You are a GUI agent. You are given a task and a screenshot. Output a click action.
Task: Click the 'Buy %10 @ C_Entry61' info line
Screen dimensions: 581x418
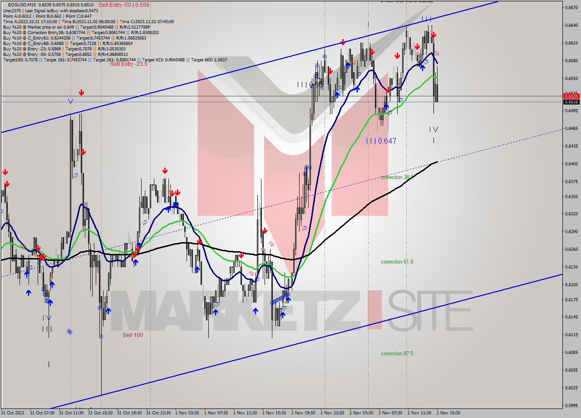(x=74, y=38)
